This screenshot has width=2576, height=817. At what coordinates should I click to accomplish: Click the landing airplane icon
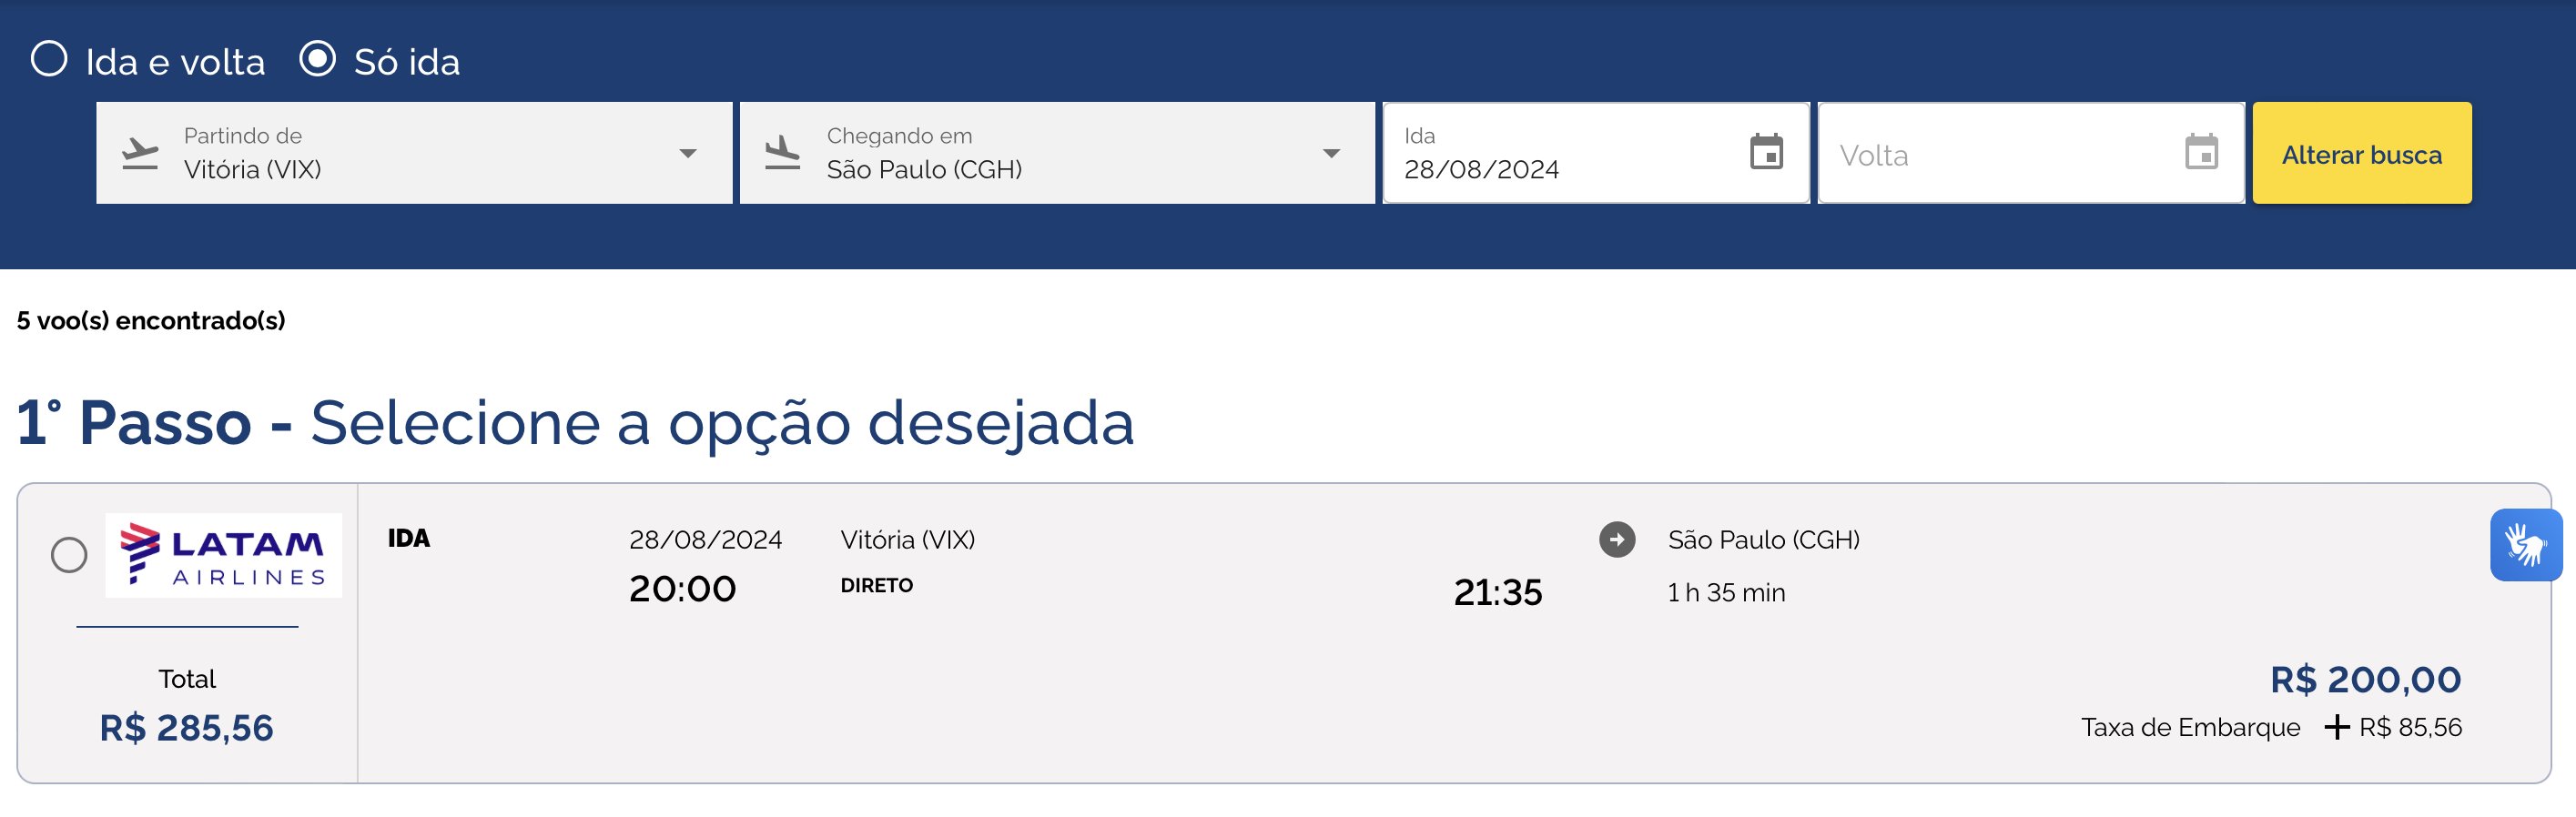782,154
